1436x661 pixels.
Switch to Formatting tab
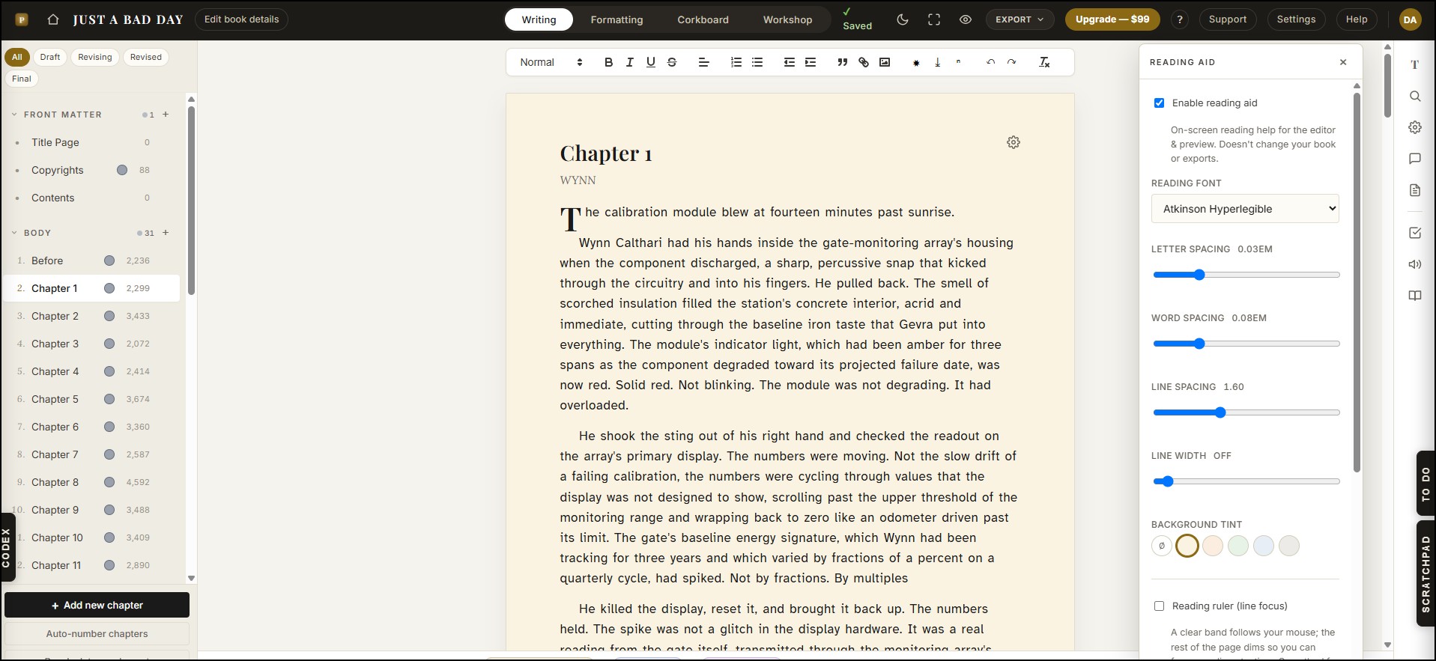(x=616, y=19)
